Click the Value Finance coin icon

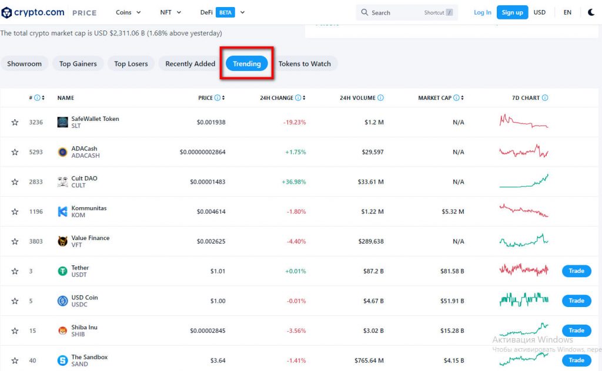62,241
